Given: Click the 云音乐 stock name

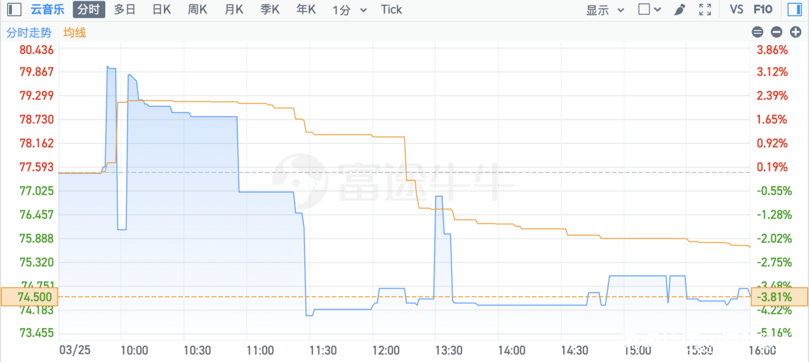Looking at the screenshot, I should coord(48,10).
